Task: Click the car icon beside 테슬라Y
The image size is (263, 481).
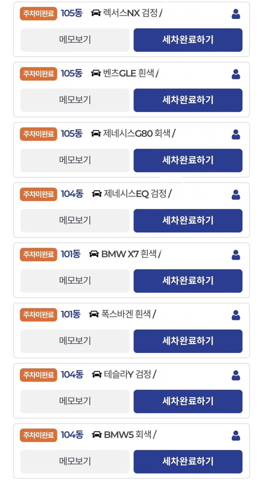Action: pyautogui.click(x=97, y=375)
